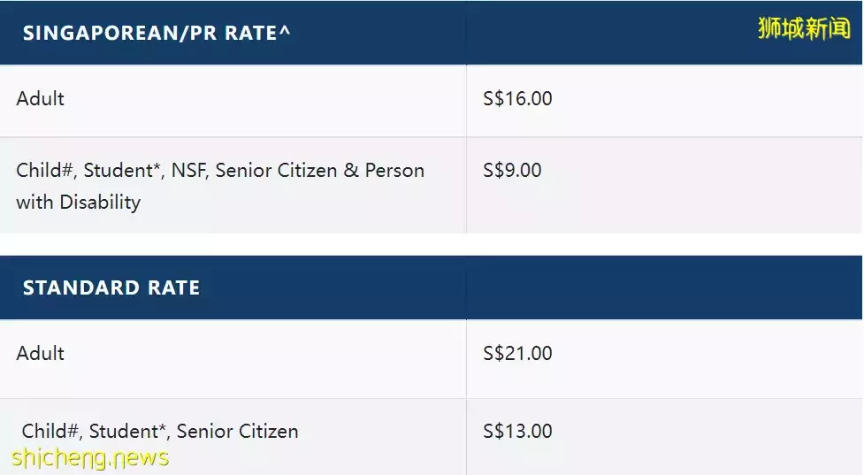The width and height of the screenshot is (864, 475).
Task: Click the S$13.00 standard concession price
Action: [517, 431]
